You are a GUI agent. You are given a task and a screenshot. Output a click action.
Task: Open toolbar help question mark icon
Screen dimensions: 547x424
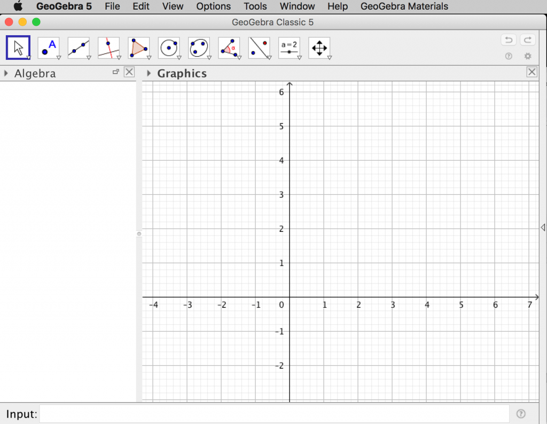(x=509, y=56)
